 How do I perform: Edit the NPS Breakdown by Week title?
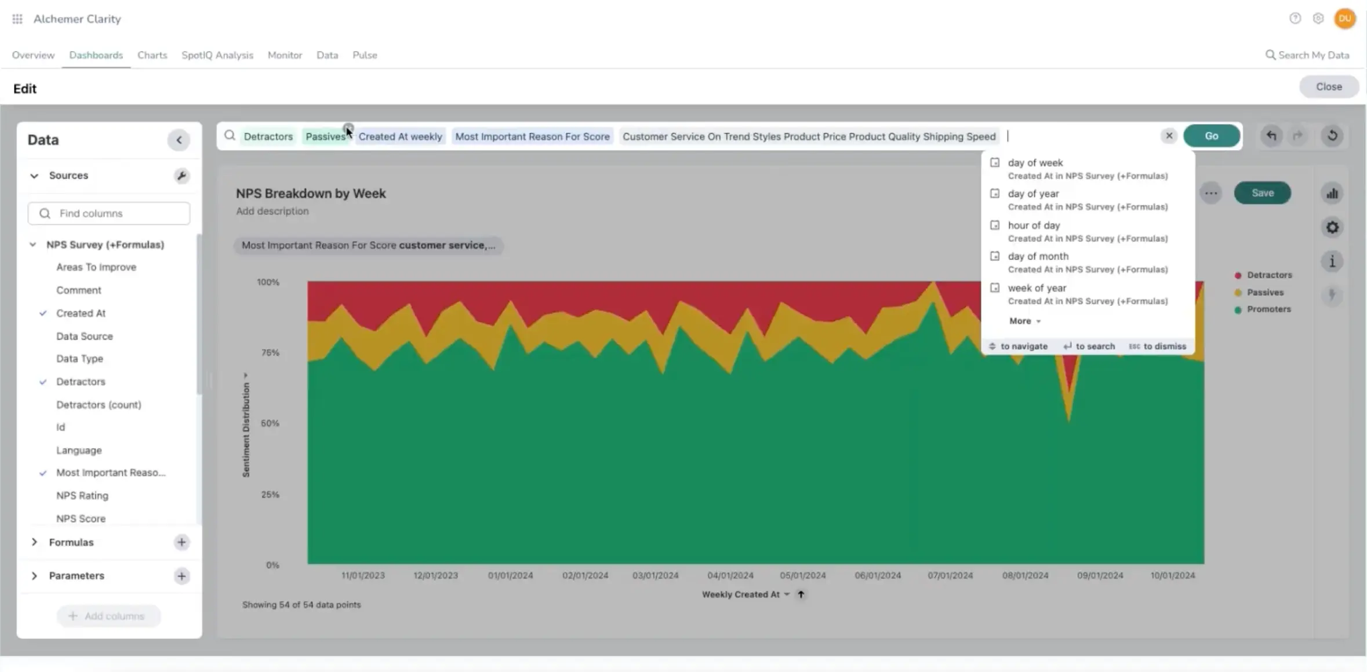(x=310, y=193)
